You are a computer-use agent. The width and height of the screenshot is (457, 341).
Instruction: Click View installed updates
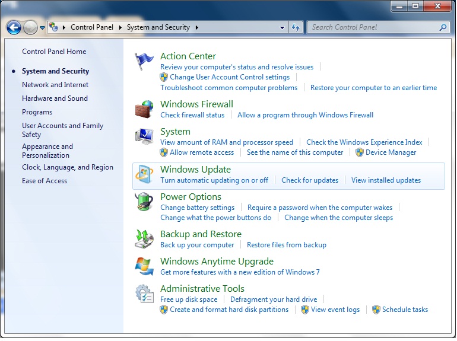386,180
